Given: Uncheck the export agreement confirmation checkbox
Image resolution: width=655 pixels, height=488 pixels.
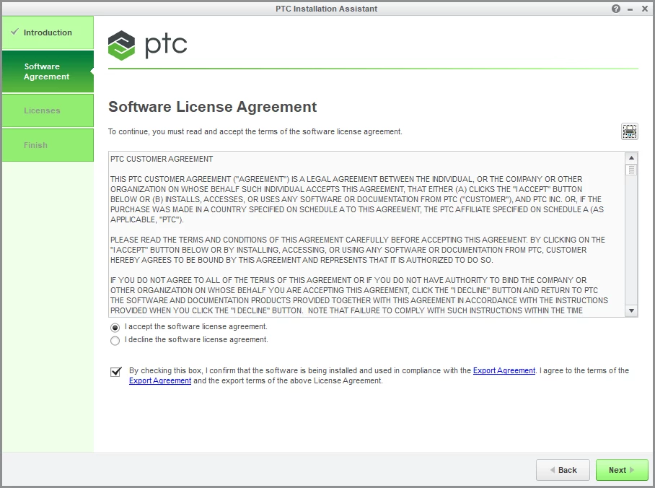Looking at the screenshot, I should click(115, 371).
